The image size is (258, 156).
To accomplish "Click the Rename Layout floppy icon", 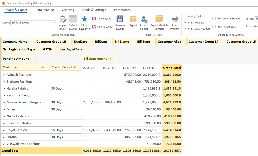I will tap(120, 19).
